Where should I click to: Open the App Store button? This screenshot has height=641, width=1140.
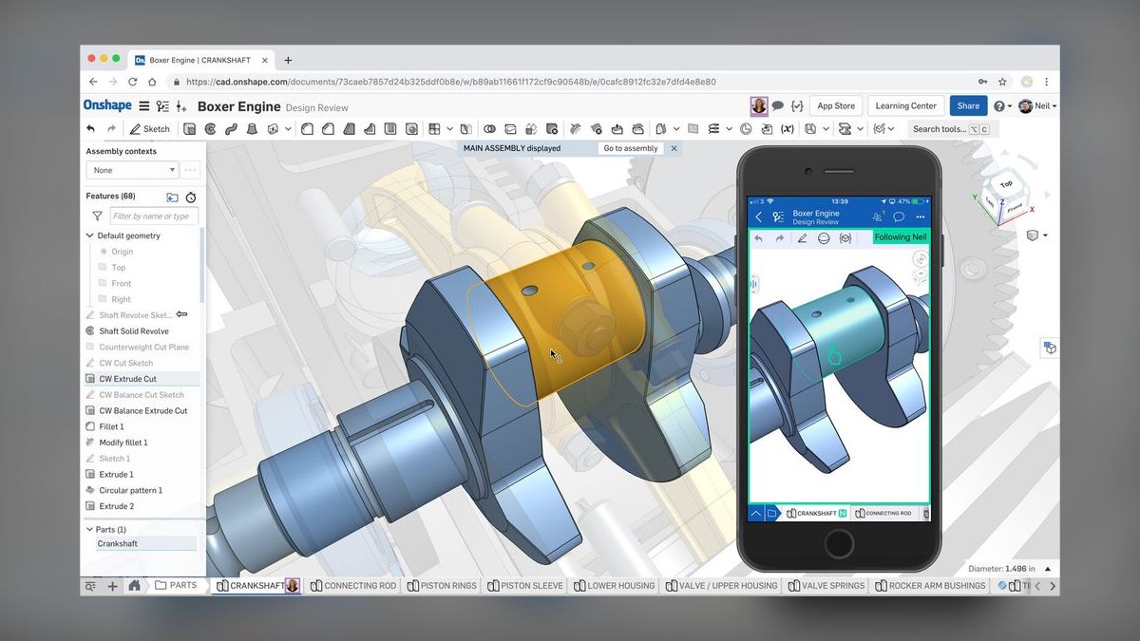coord(836,106)
